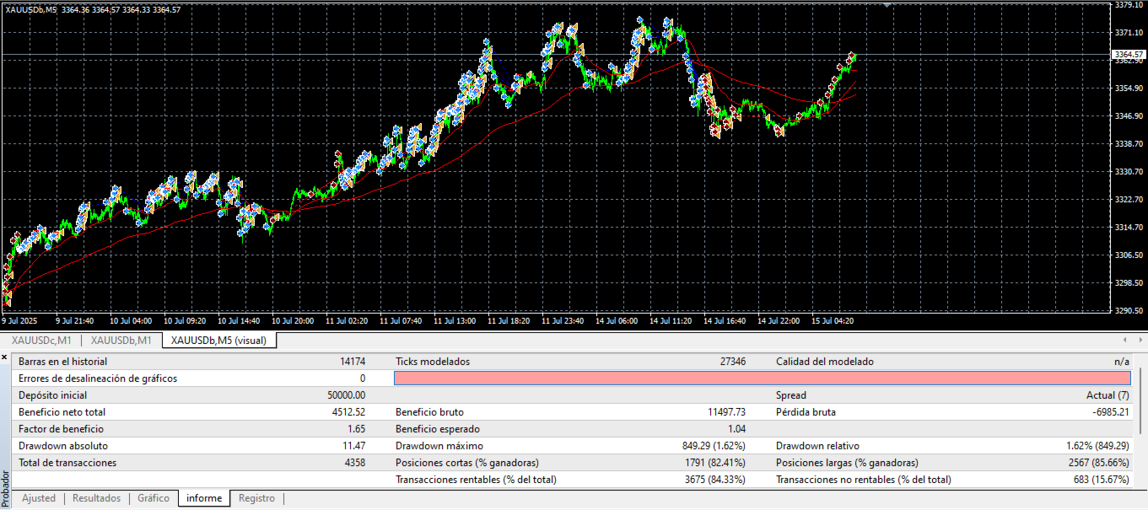Select the value 50000.00
The width and height of the screenshot is (1148, 510).
[347, 395]
